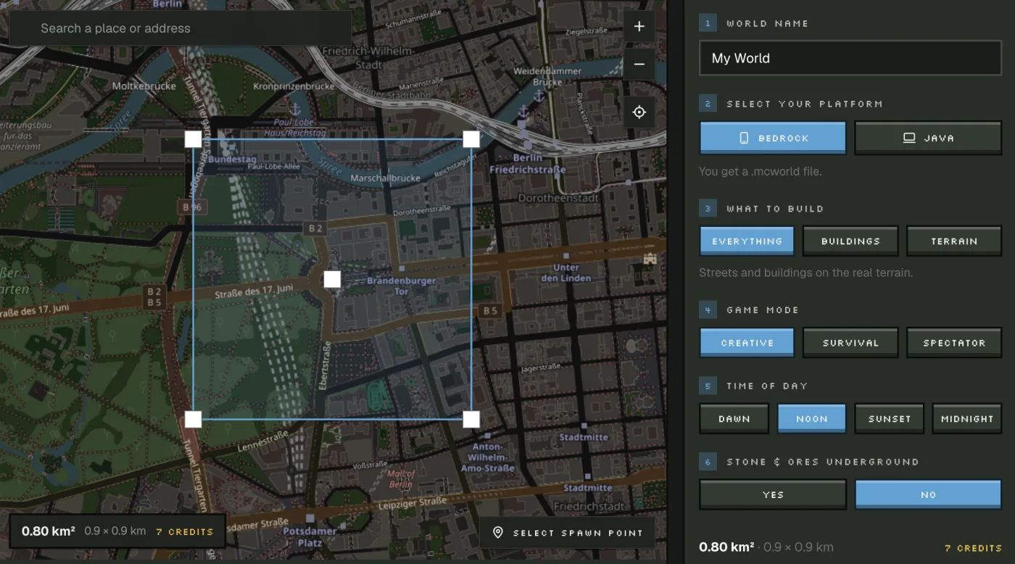The width and height of the screenshot is (1015, 564).
Task: Click the 0.80 km² area readout in side panel
Action: point(726,547)
